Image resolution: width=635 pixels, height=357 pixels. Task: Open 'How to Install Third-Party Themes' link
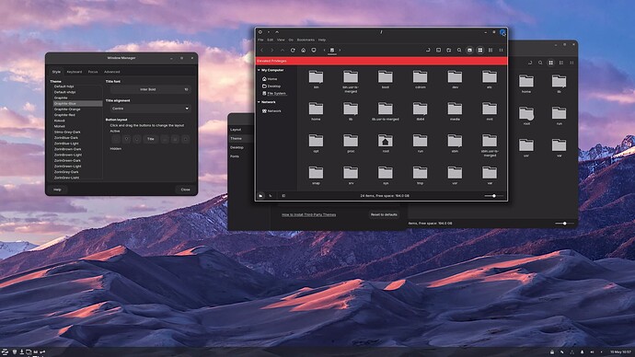(x=309, y=214)
